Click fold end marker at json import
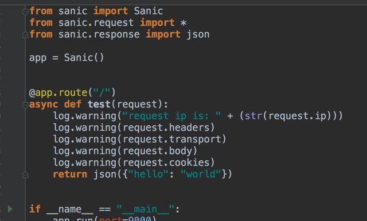Screen dimensions: 367x221 (x=25, y=35)
